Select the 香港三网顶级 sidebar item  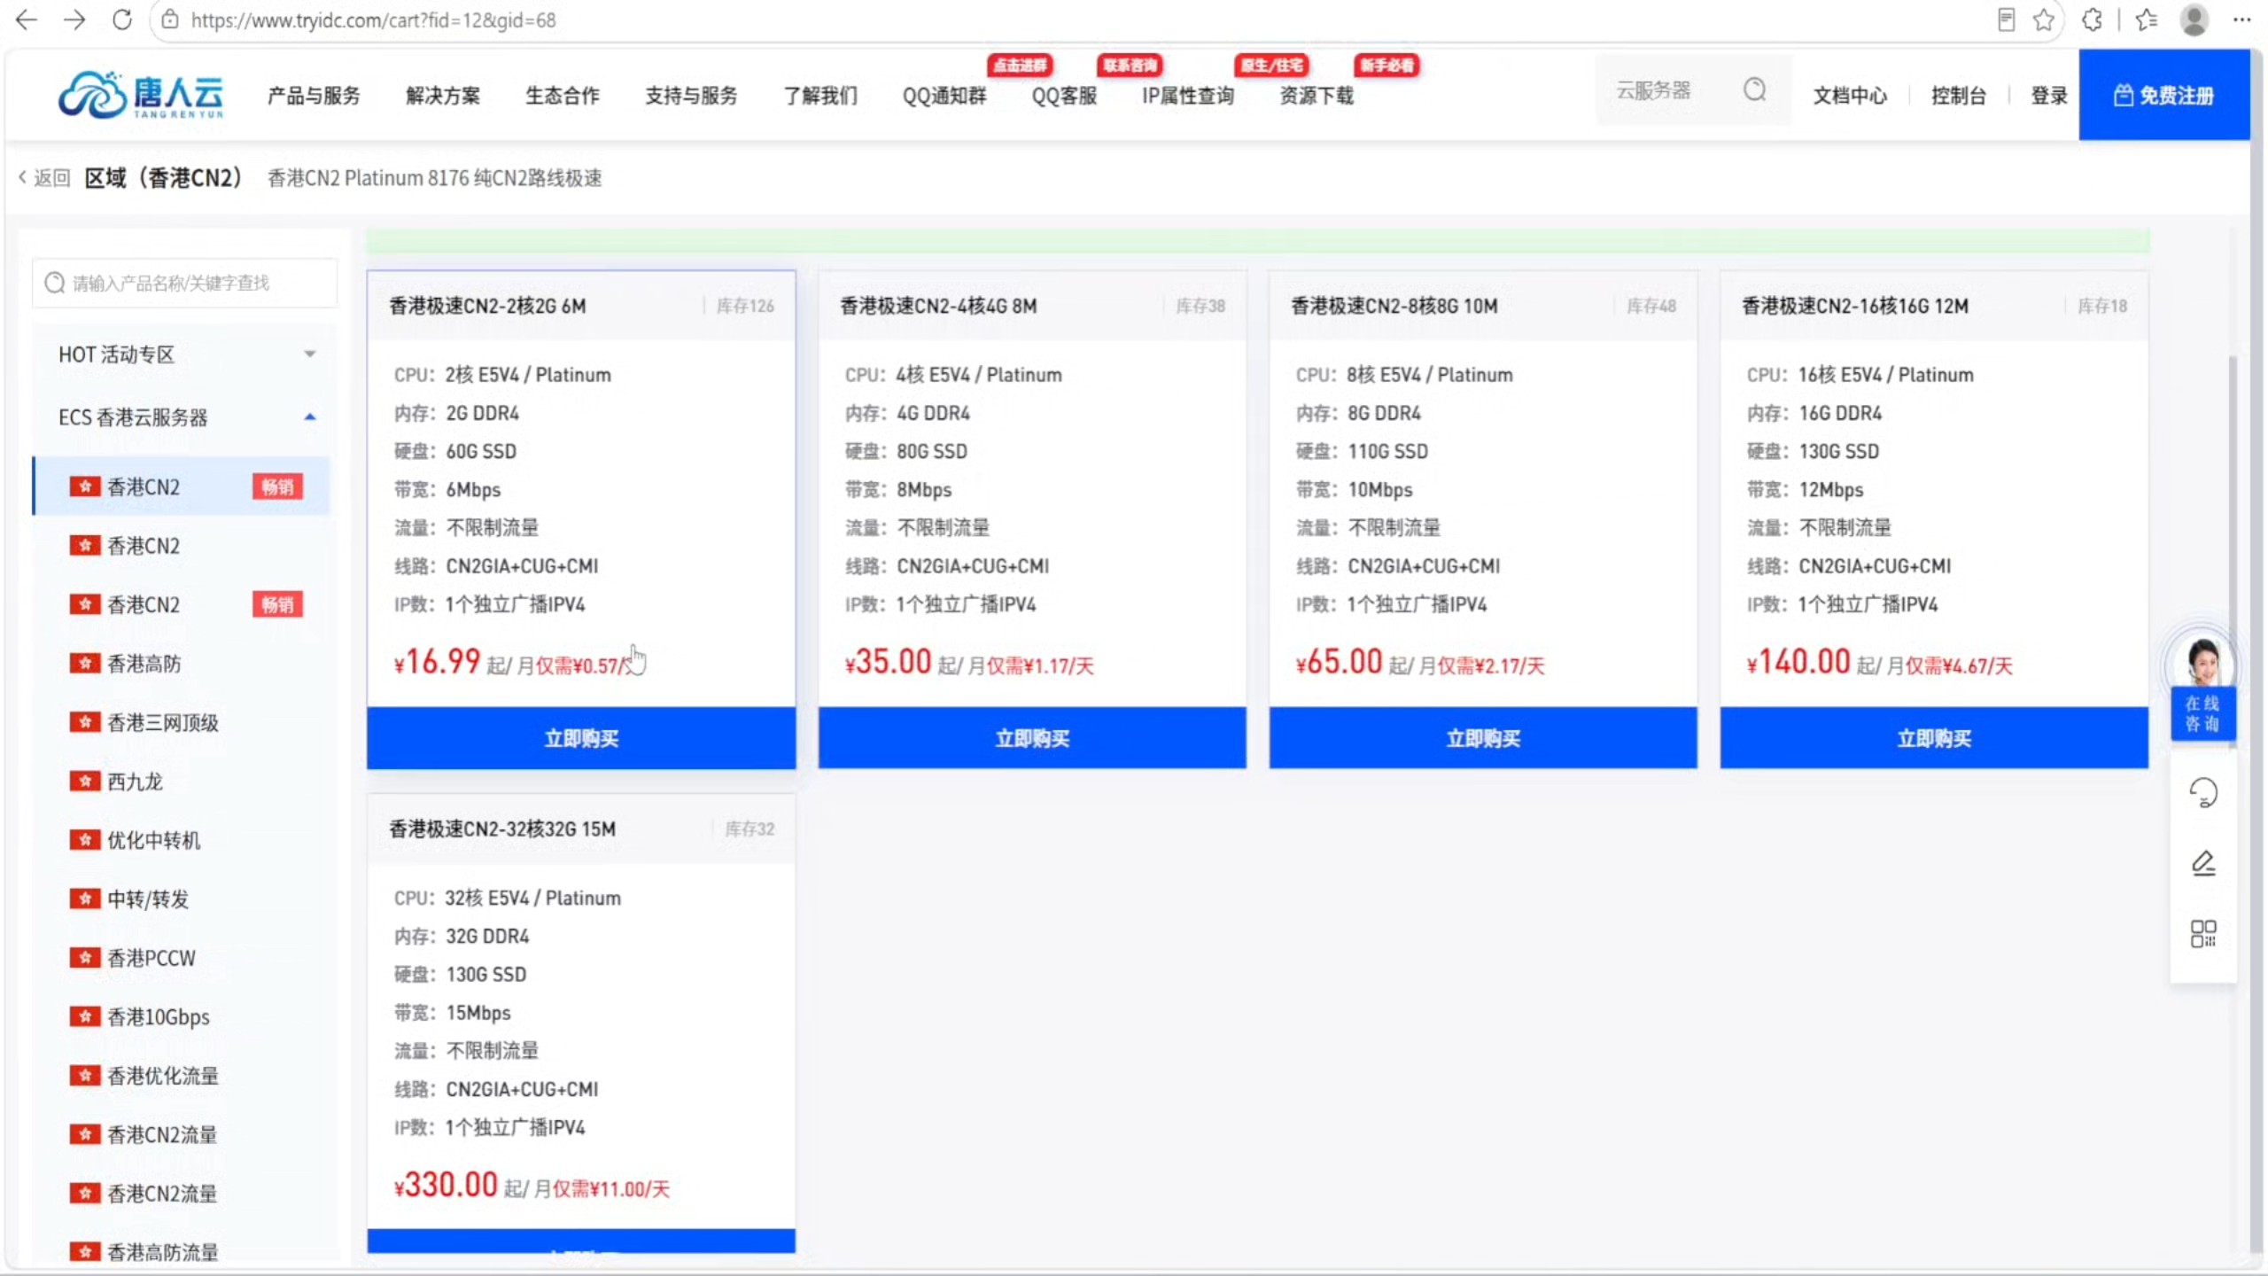coord(183,722)
